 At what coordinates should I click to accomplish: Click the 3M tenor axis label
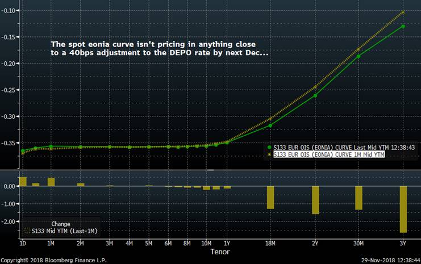pos(109,244)
